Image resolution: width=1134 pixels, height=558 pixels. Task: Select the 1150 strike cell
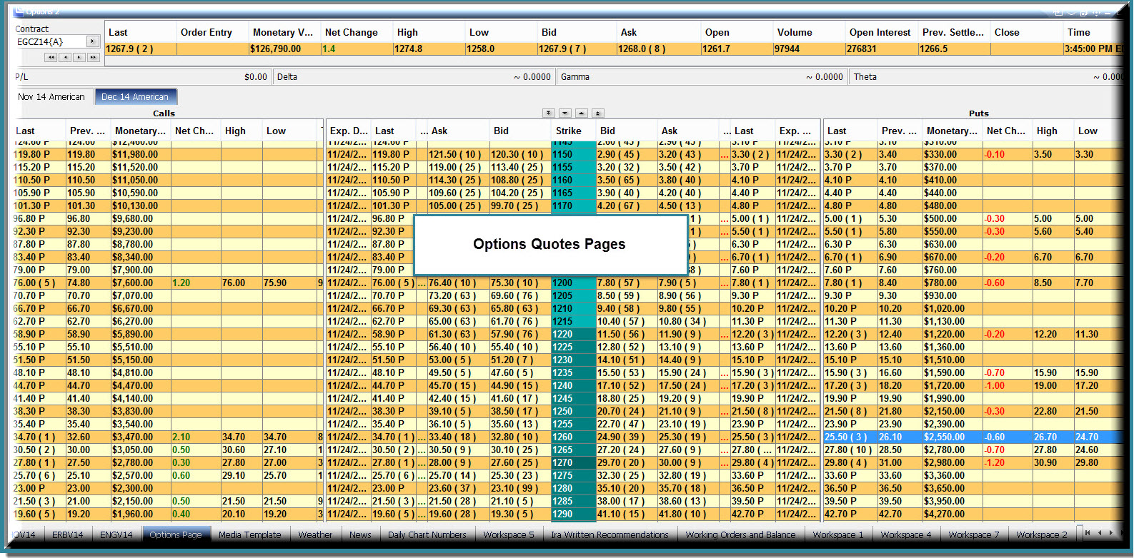573,154
